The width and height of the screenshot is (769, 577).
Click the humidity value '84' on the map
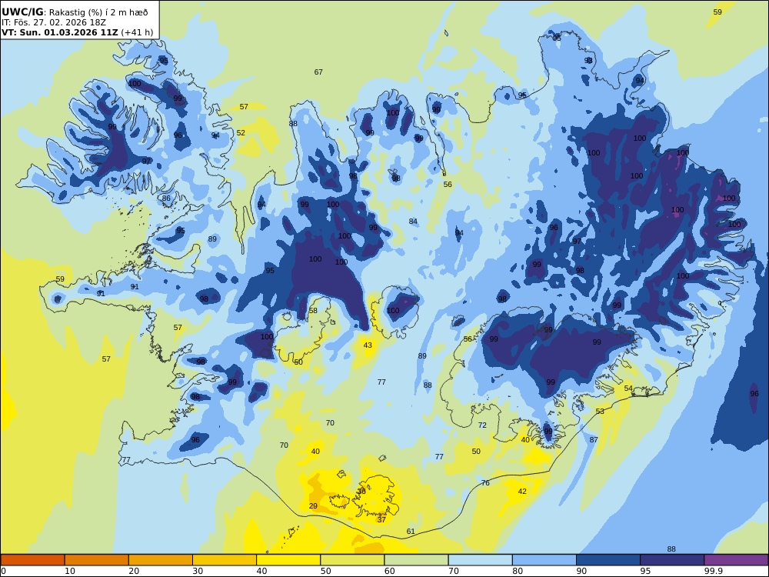[413, 222]
